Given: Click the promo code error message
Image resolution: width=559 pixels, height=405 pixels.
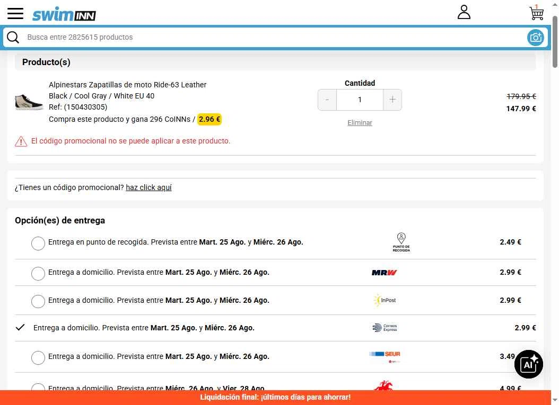Looking at the screenshot, I should click(x=130, y=141).
